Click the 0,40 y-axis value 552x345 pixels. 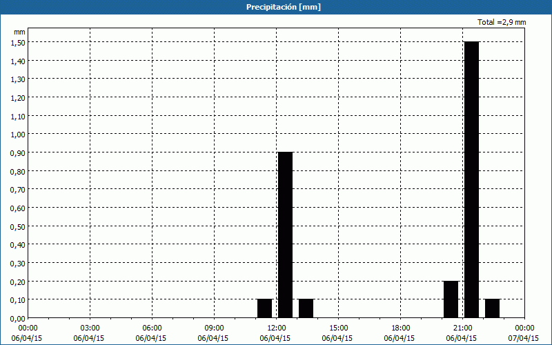pos(18,245)
